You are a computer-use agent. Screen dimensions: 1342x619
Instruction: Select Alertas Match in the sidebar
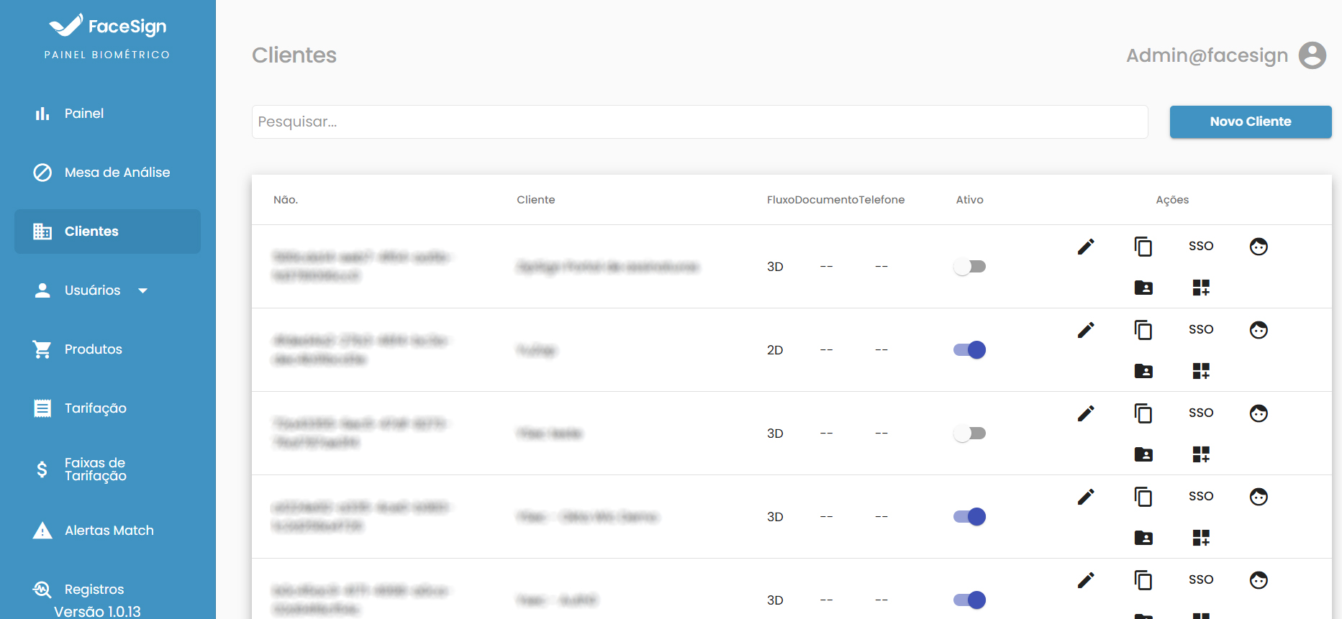coord(109,531)
